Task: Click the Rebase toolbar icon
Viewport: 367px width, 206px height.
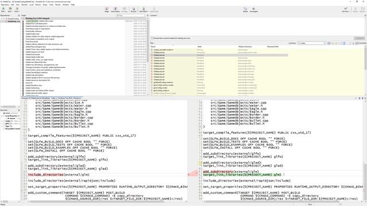Action: point(362,9)
